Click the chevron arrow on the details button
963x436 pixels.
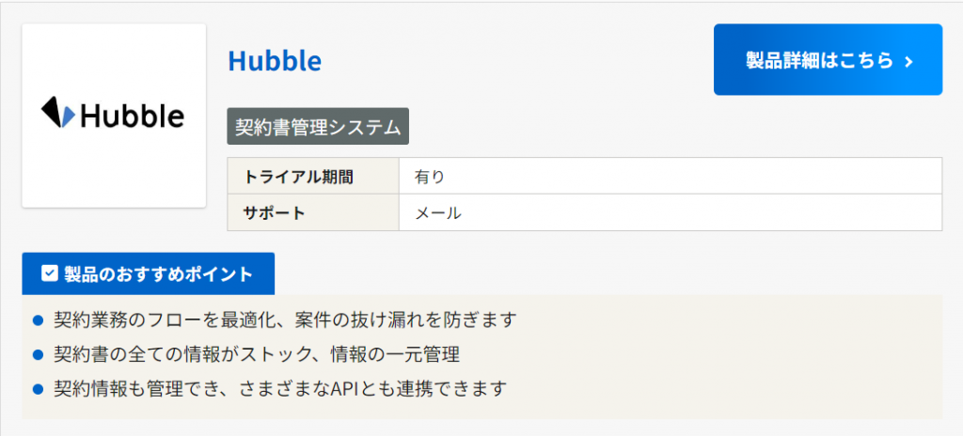pyautogui.click(x=908, y=61)
